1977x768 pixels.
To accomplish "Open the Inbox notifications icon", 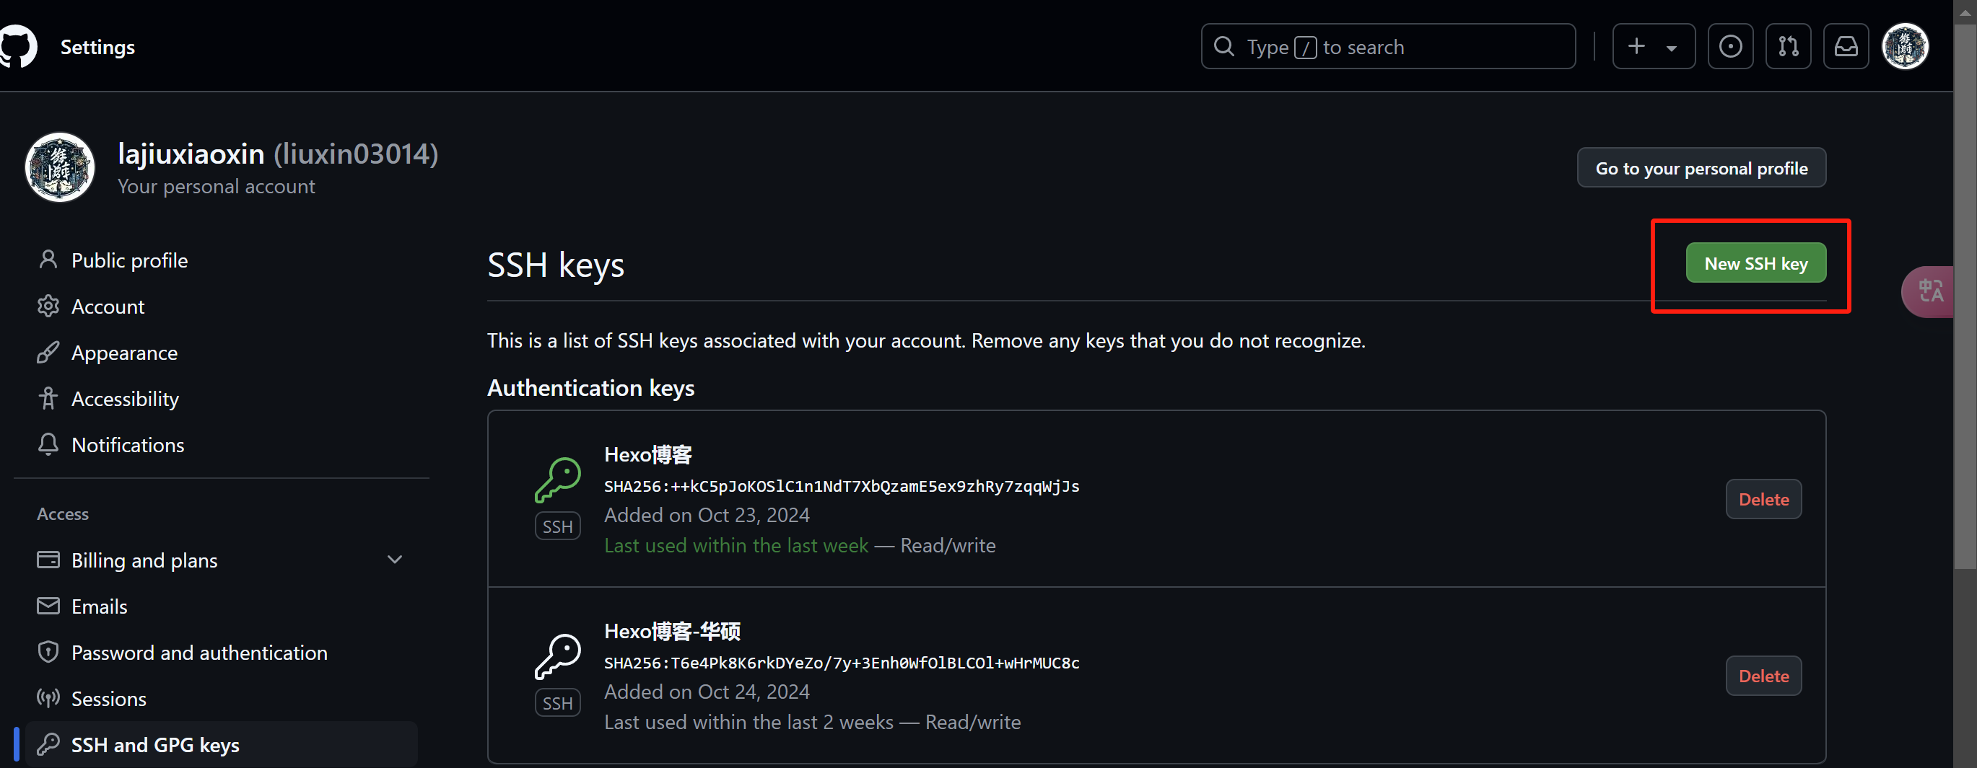I will 1846,47.
